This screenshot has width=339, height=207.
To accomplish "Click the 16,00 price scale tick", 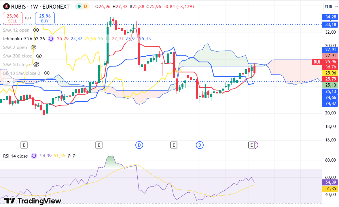I will click(331, 140).
